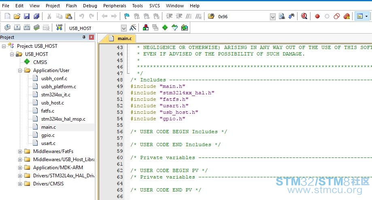Collapse the USB_HOST target node
This screenshot has height=200, width=372.
(x=12, y=54)
